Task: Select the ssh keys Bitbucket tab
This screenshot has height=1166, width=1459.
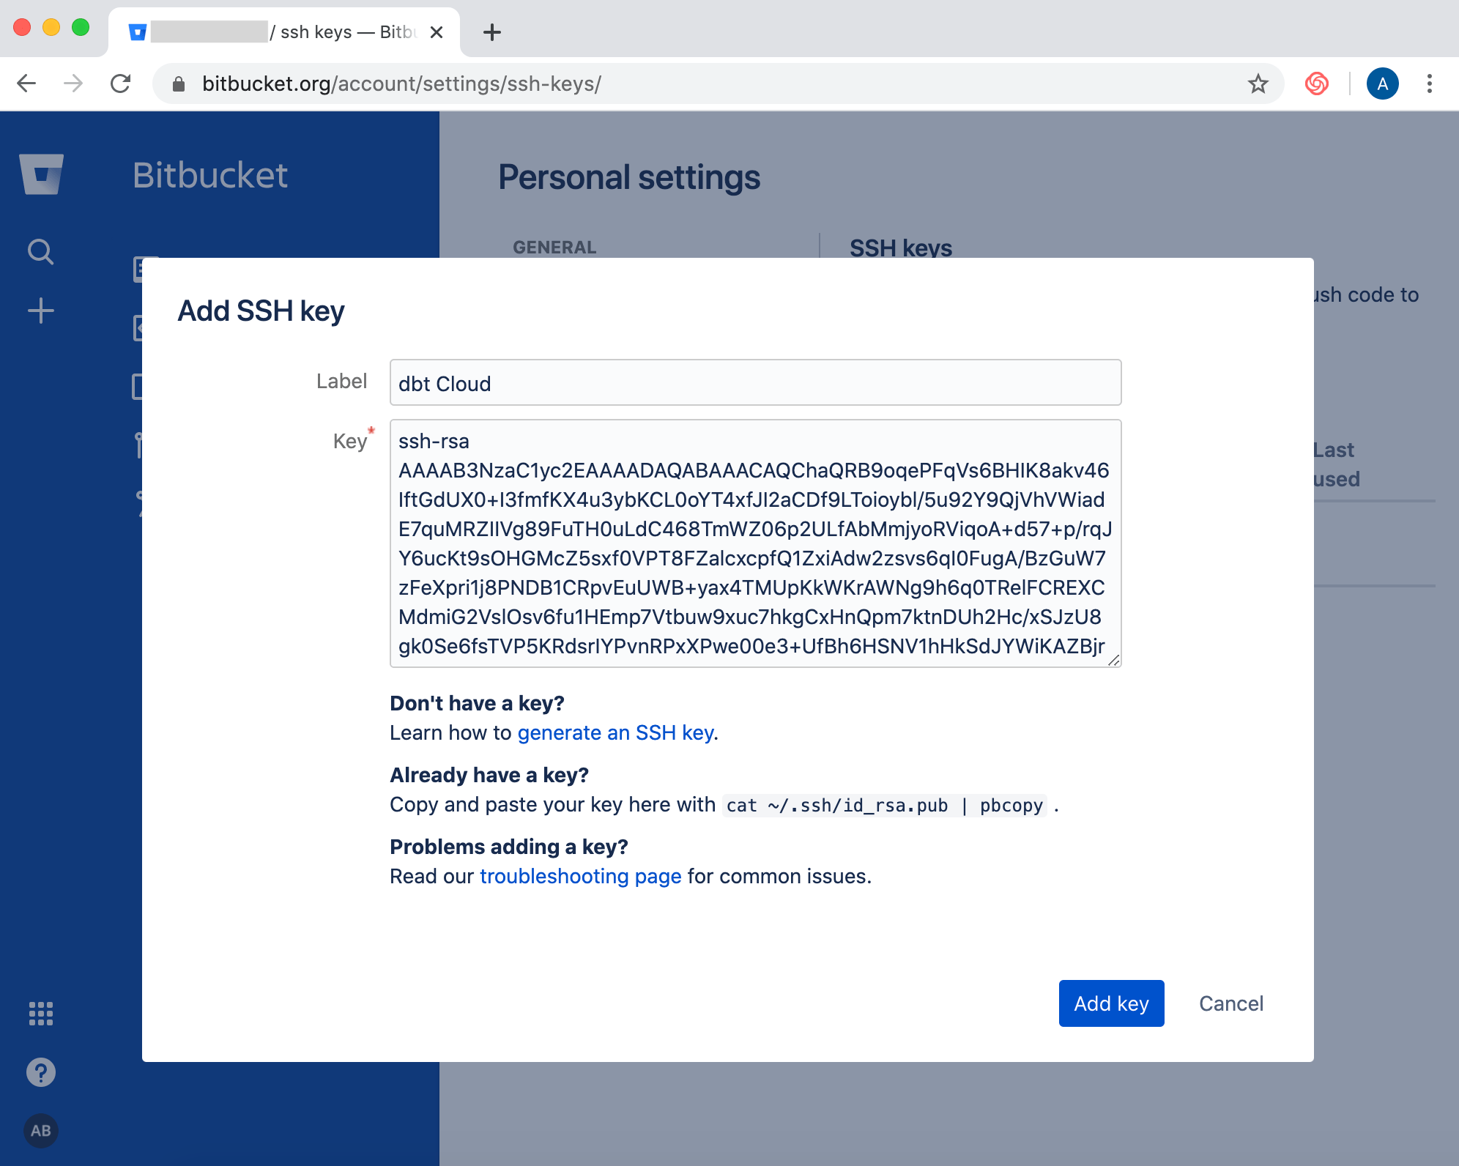Action: coord(284,32)
